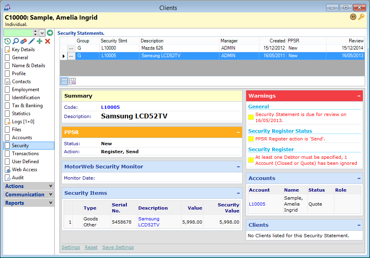Sort by the Created column header
370x258 pixels.
pyautogui.click(x=273, y=41)
